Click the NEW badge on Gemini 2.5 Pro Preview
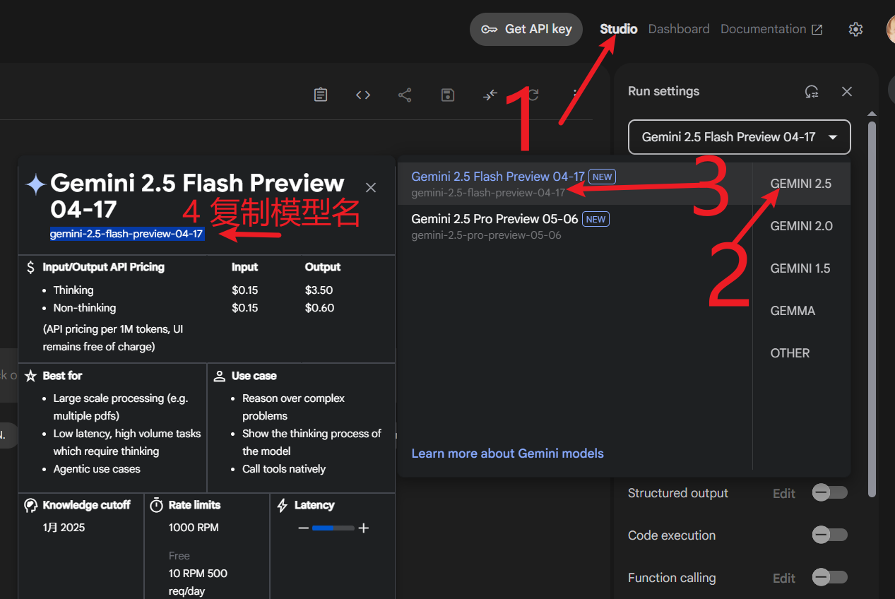 [x=596, y=220]
